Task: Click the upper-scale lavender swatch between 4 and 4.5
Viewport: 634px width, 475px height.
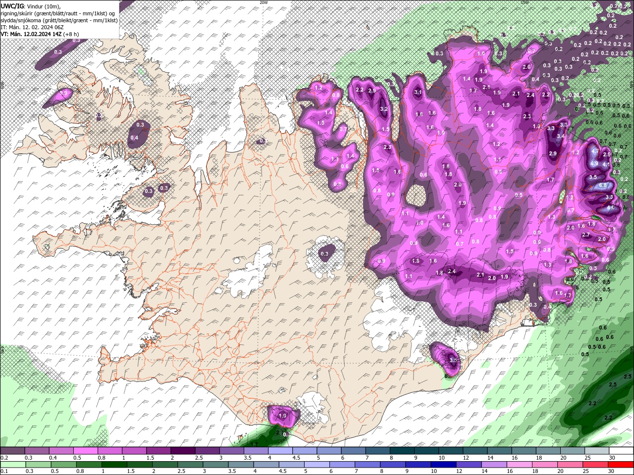Action: coord(280,451)
